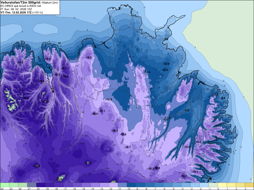The height and width of the screenshot is (190, 254).
Task: Pick the pale green legend swatch labeled -1
Action: tap(213, 185)
